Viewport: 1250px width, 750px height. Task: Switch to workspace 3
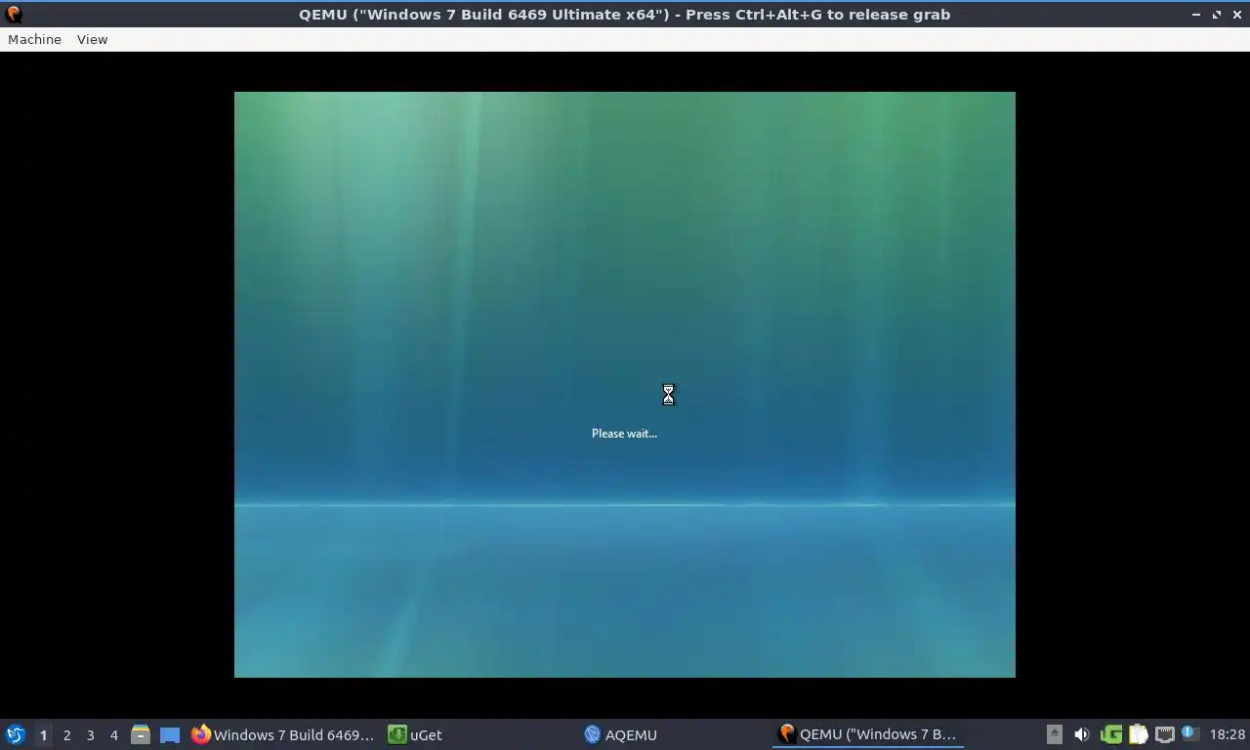click(x=91, y=734)
